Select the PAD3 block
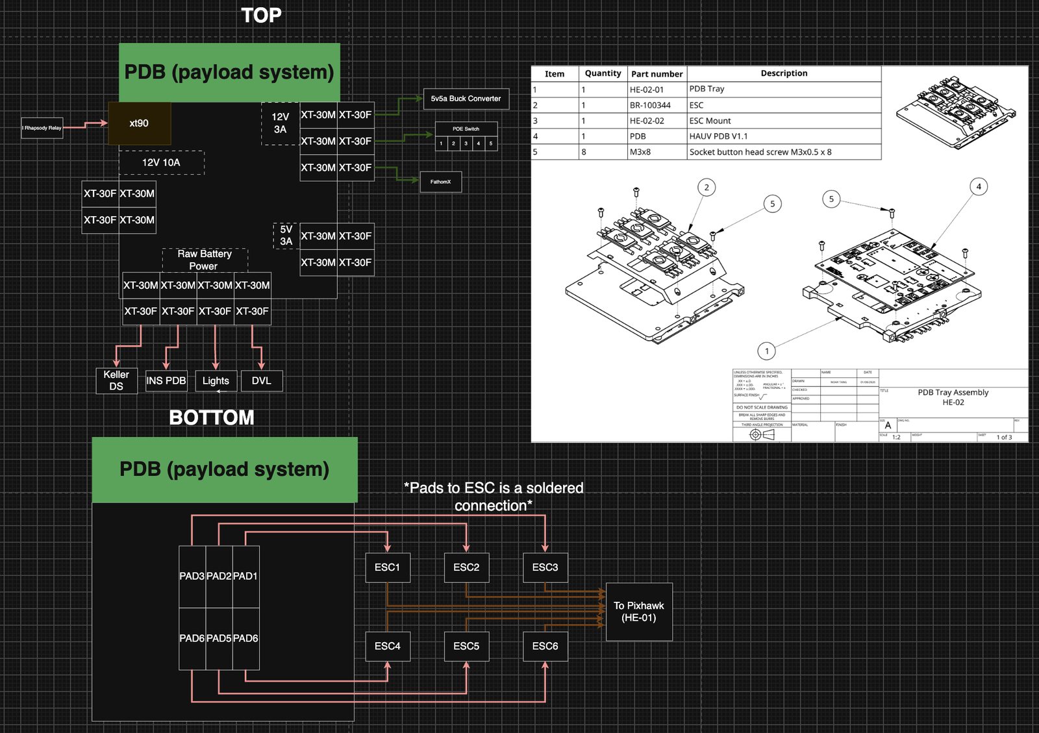This screenshot has width=1039, height=733. (x=192, y=577)
